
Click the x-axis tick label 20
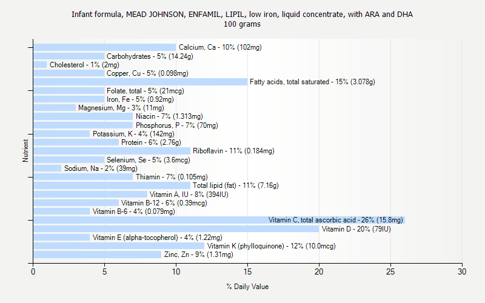[x=319, y=271]
